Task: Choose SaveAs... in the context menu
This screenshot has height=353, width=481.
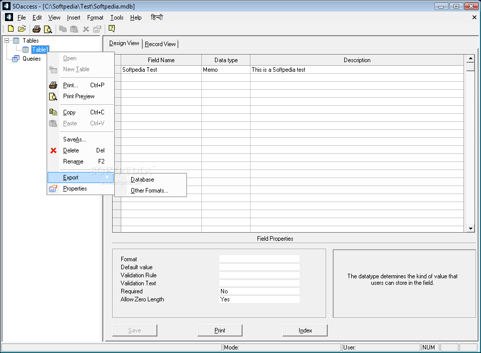Action: [x=81, y=139]
